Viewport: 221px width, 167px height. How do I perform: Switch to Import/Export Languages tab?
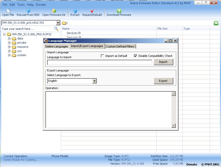[x=87, y=46]
